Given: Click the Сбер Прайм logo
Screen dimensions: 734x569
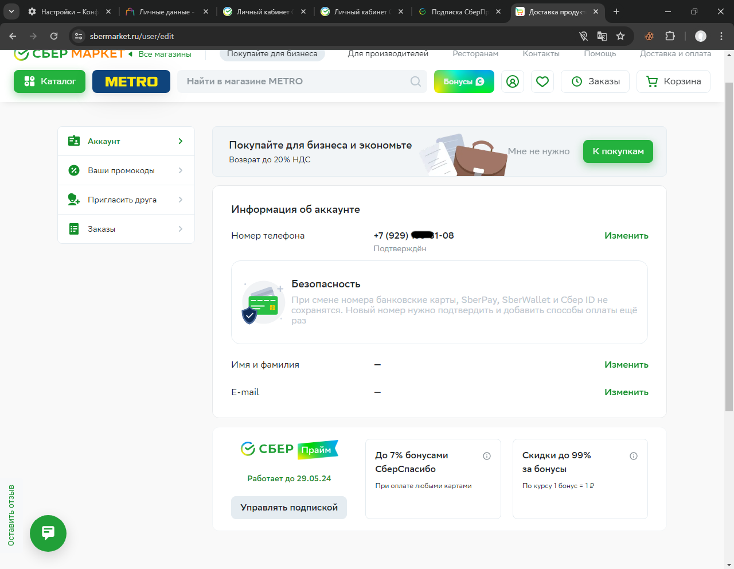Looking at the screenshot, I should pos(290,449).
